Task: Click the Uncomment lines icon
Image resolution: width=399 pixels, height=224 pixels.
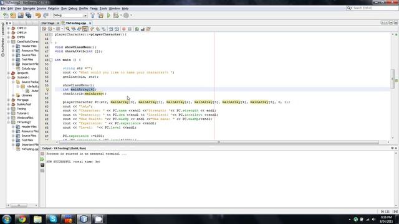Action: point(143,29)
